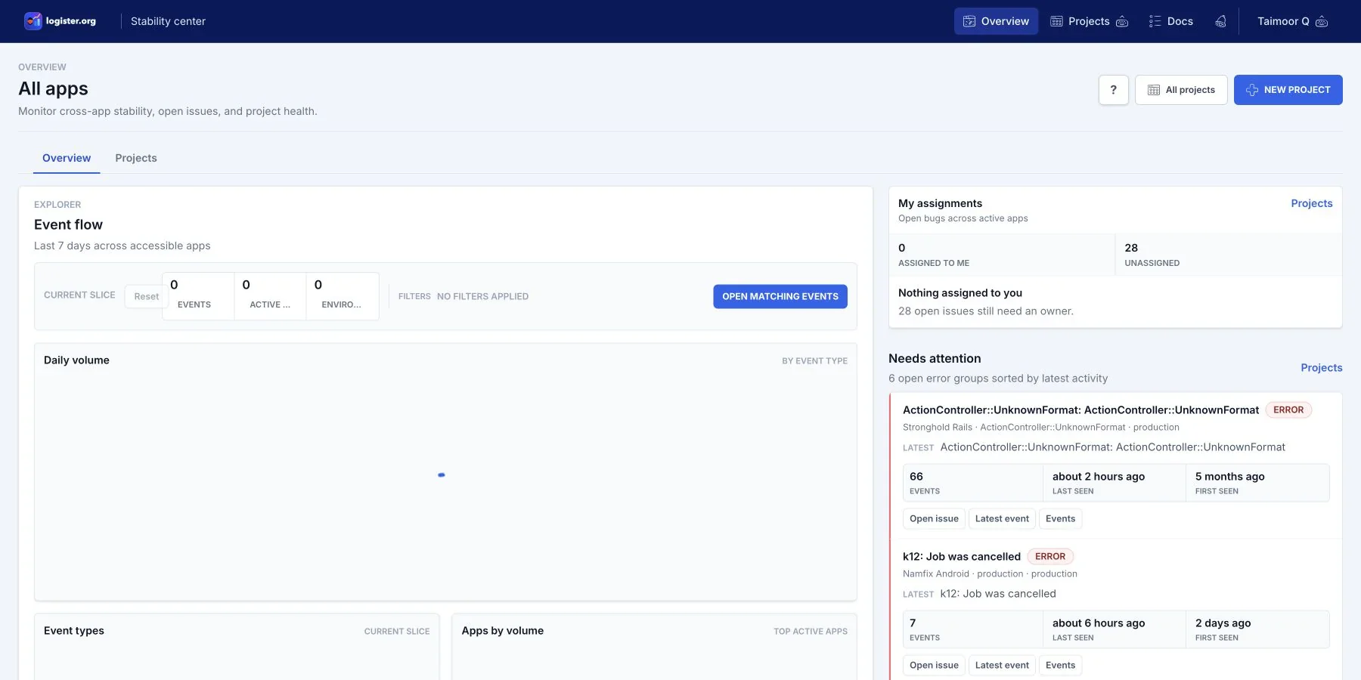Click the standalone icon between Docs and Taimoor Q
This screenshot has width=1361, height=680.
pos(1220,21)
